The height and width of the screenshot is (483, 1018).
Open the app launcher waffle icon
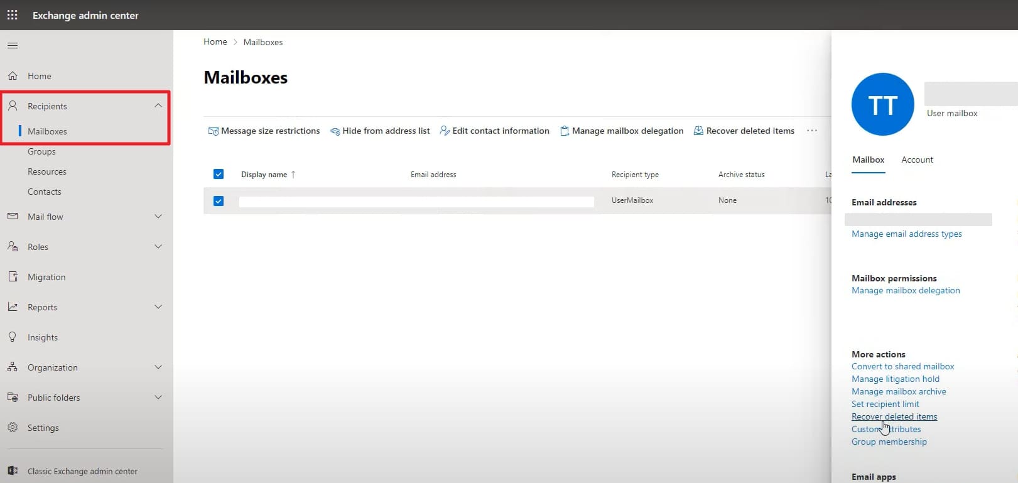tap(13, 15)
